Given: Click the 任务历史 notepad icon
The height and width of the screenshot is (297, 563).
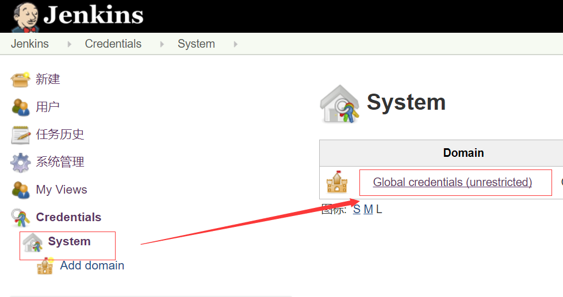Looking at the screenshot, I should tap(21, 135).
